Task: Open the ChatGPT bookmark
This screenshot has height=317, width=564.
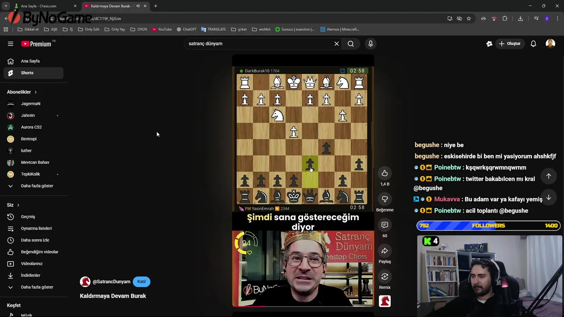Action: point(186,29)
